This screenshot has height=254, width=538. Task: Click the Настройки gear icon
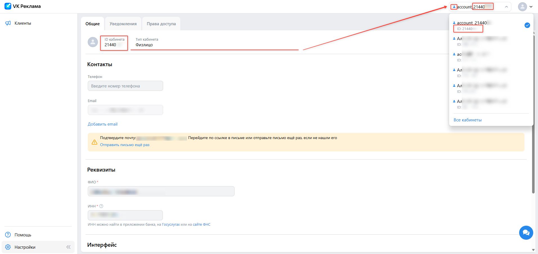coord(8,247)
